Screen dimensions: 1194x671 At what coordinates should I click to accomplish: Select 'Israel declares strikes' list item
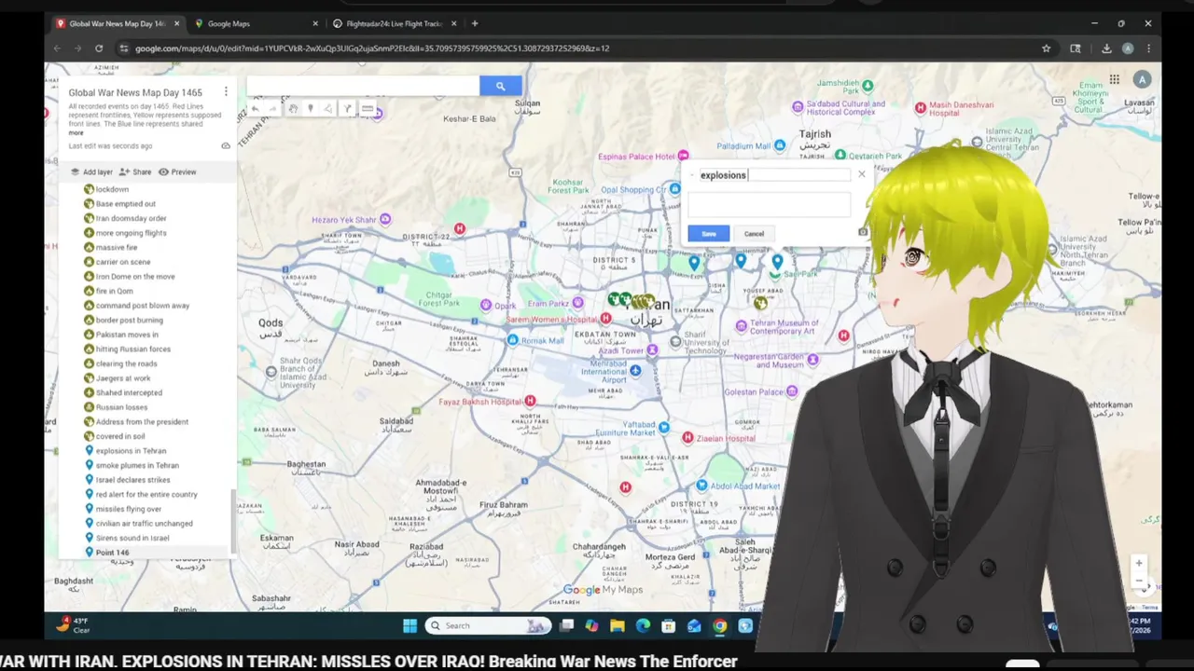pos(132,480)
